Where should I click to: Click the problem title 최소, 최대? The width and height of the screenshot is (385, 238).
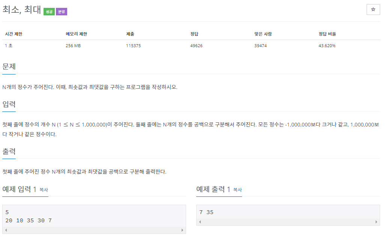[22, 10]
